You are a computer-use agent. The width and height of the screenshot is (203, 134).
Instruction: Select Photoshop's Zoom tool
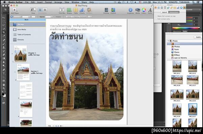tap(4, 89)
